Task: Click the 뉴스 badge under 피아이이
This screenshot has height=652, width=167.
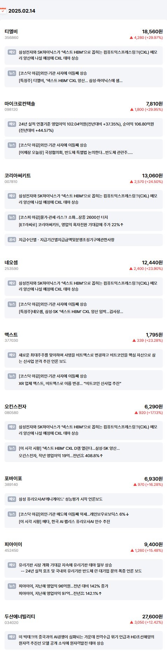Action: coord(12,586)
